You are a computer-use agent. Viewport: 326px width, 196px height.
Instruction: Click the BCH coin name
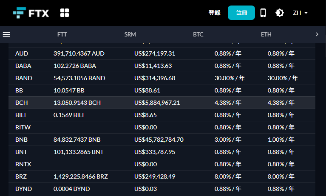[x=21, y=103]
